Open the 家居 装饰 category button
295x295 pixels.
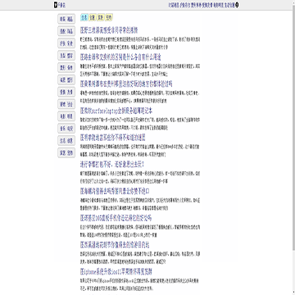(66, 153)
